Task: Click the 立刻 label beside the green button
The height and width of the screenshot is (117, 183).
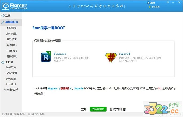Action: tap(84, 109)
